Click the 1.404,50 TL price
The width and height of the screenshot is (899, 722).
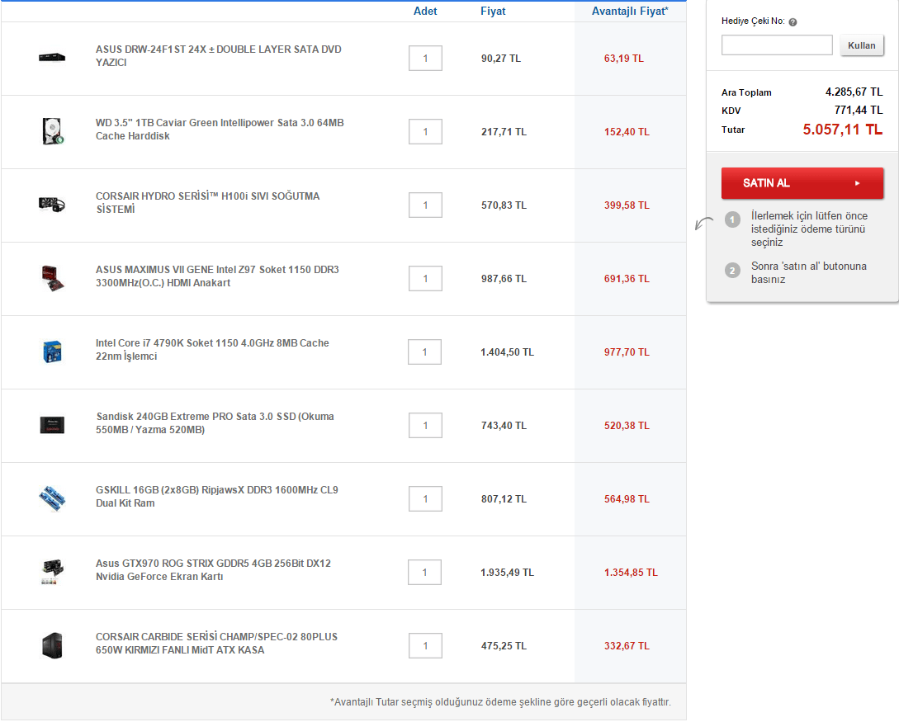point(508,352)
